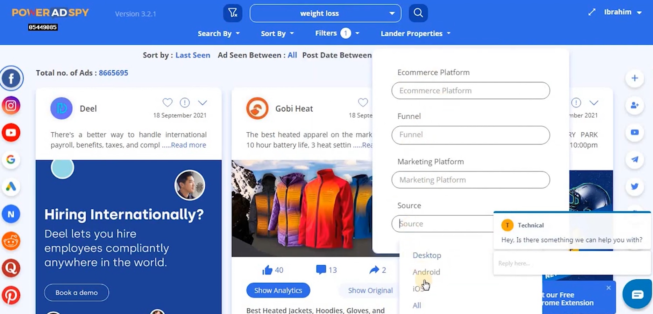Click the expand fullscreen arrows icon

coord(592,12)
